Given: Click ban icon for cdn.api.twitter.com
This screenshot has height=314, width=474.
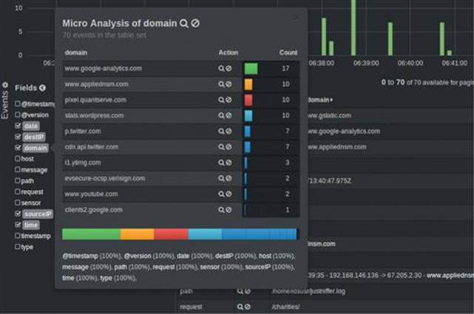Looking at the screenshot, I should (x=228, y=147).
